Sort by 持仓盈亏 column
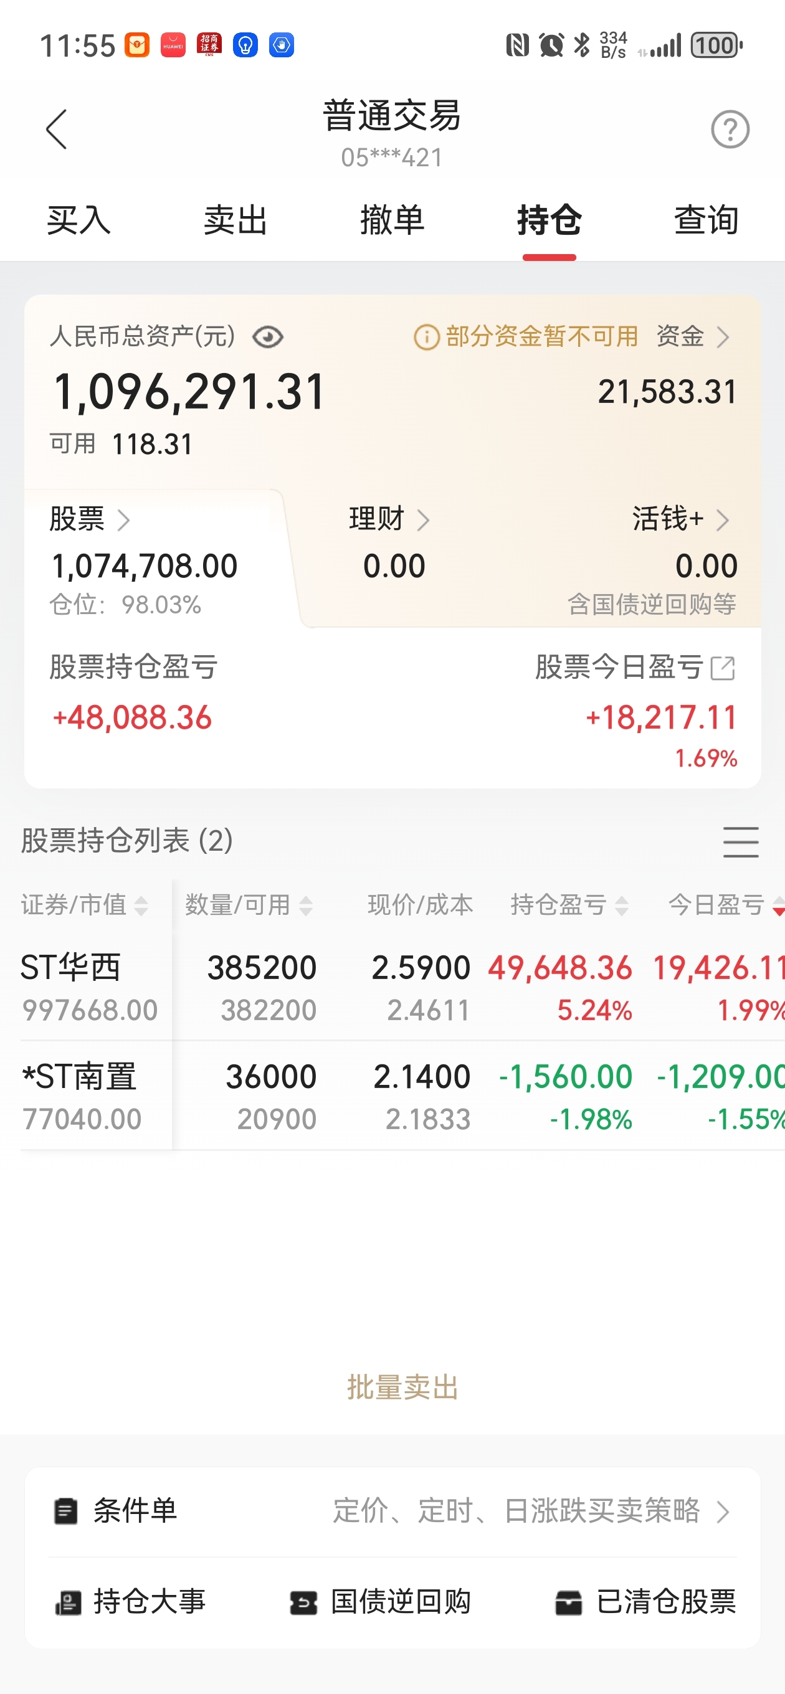The image size is (785, 1694). [x=570, y=905]
